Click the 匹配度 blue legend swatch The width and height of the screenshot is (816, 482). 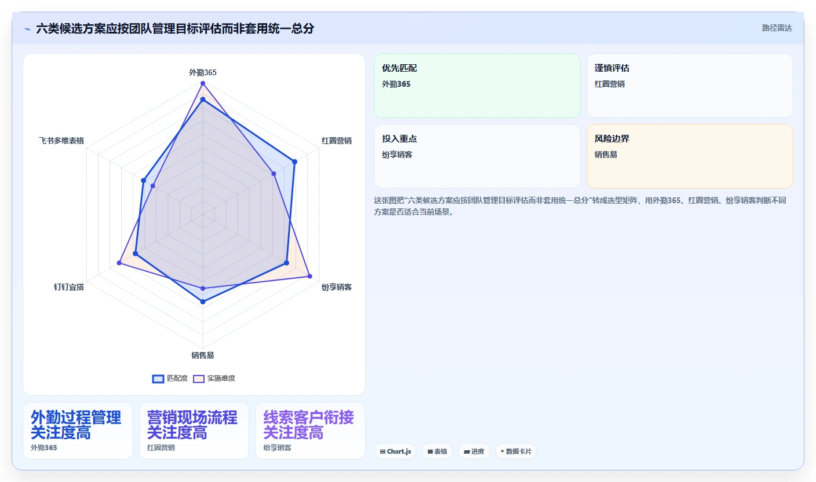click(x=158, y=378)
